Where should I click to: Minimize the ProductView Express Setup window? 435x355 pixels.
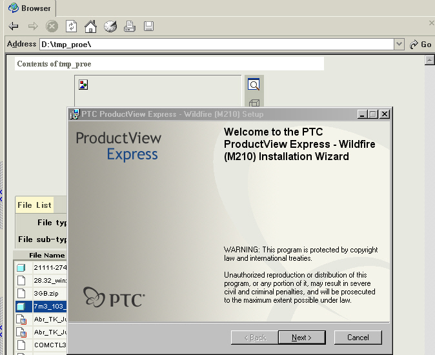point(362,114)
